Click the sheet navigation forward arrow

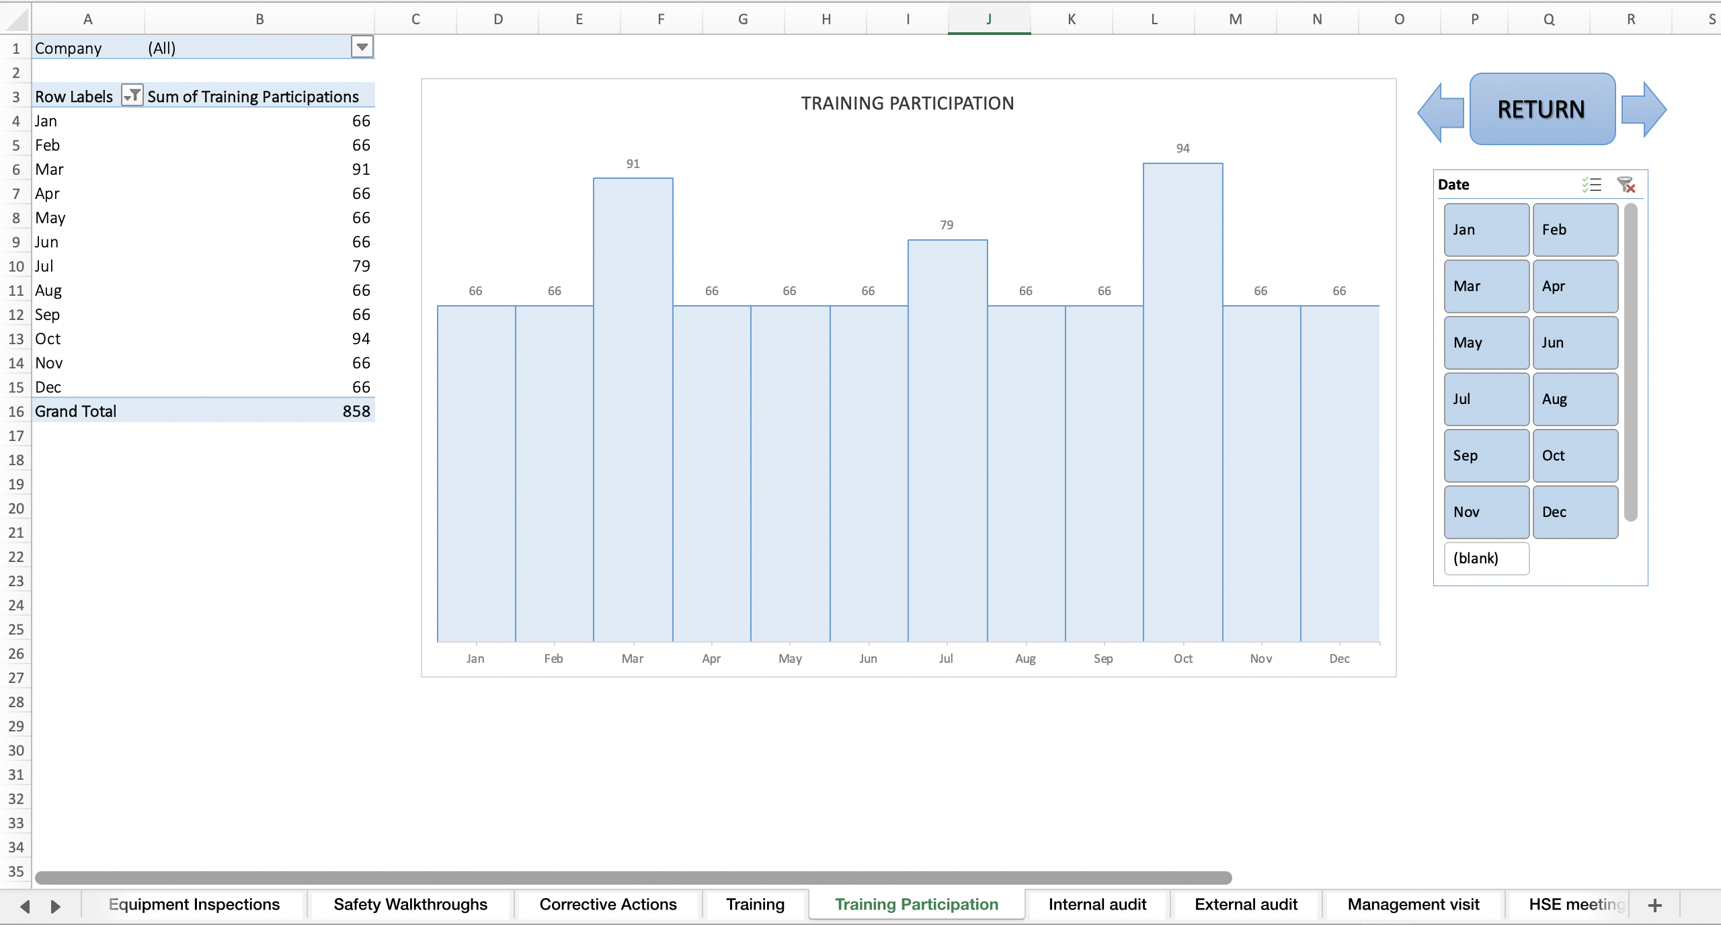(56, 905)
